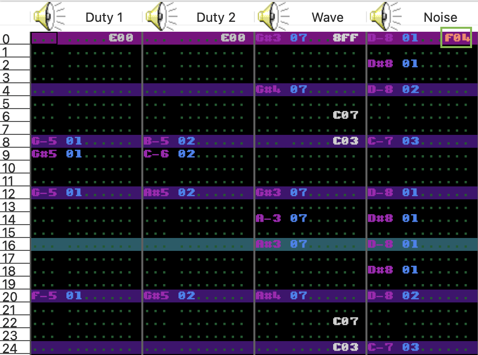This screenshot has height=355, width=478.
Task: Place cursor on empty Duty 1 cell, row 16
Action: [x=86, y=244]
